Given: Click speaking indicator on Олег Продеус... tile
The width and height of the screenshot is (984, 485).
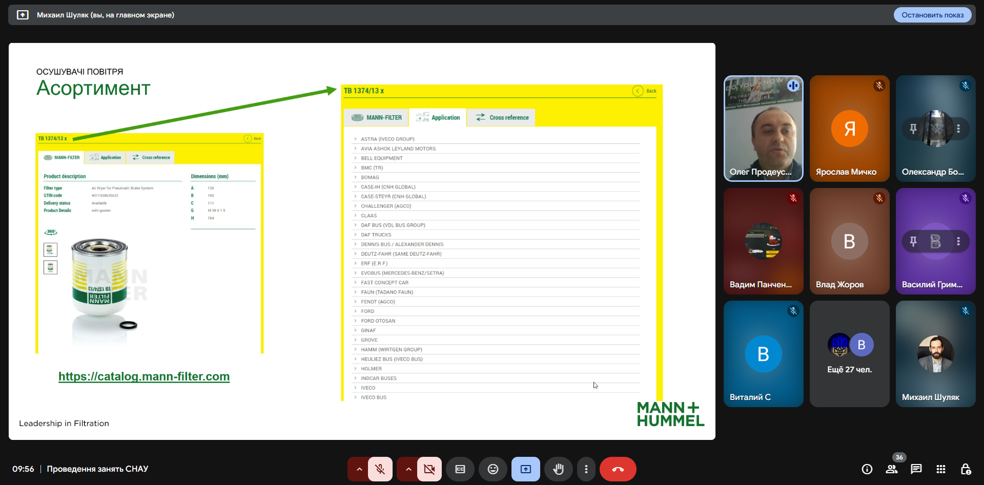Looking at the screenshot, I should [793, 86].
